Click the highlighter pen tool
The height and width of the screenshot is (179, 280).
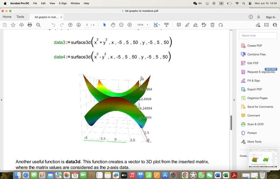pyautogui.click(x=187, y=25)
